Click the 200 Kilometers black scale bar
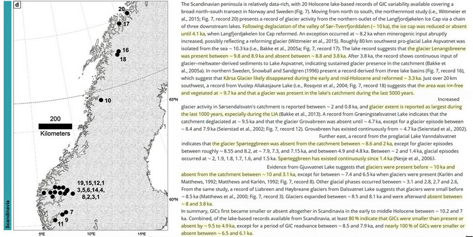473x237 pixels. pyautogui.click(x=55, y=126)
